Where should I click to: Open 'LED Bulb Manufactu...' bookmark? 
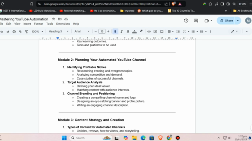point(43,11)
